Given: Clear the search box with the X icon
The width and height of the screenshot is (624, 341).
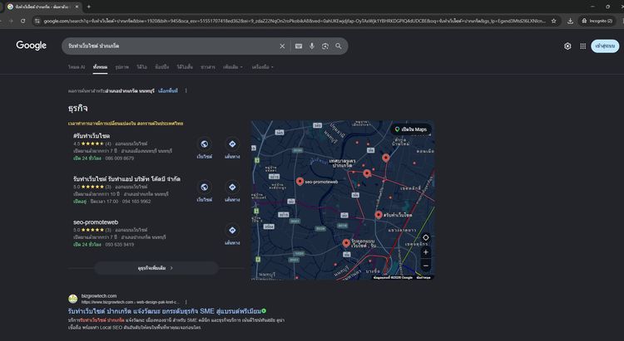Looking at the screenshot, I should [x=282, y=46].
